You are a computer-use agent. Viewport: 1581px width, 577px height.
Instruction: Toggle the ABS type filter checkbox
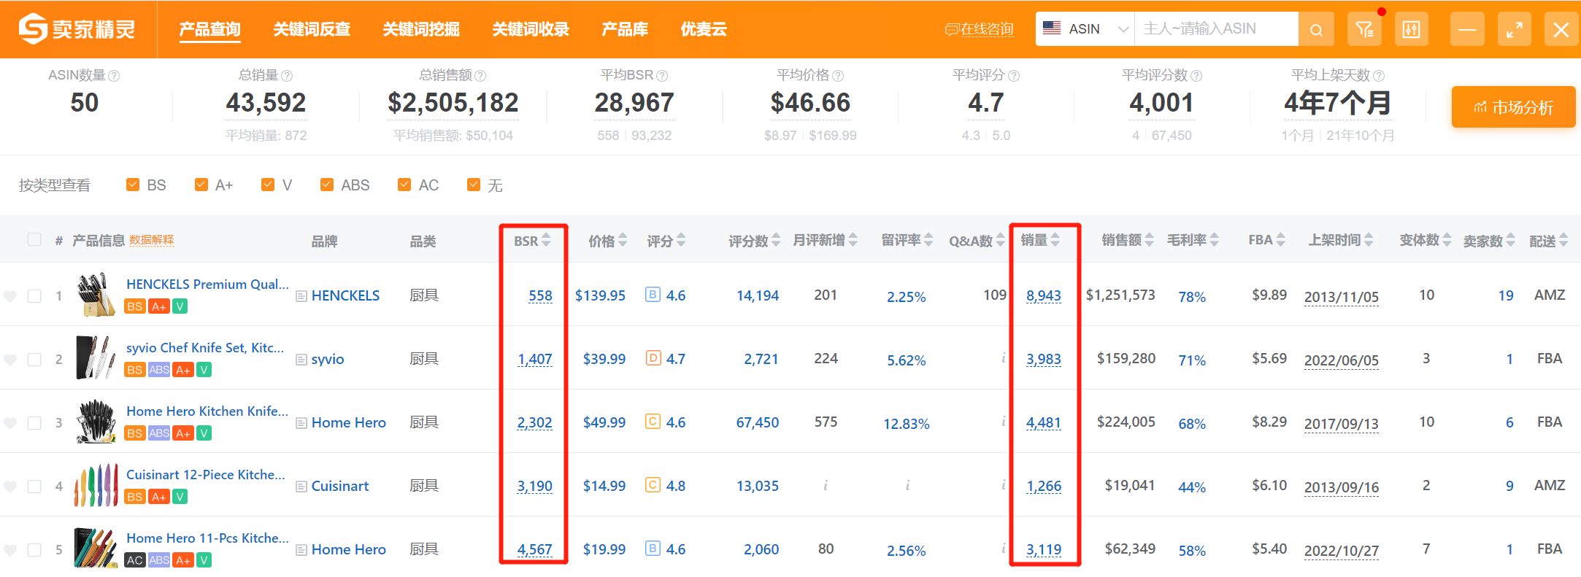click(x=327, y=185)
